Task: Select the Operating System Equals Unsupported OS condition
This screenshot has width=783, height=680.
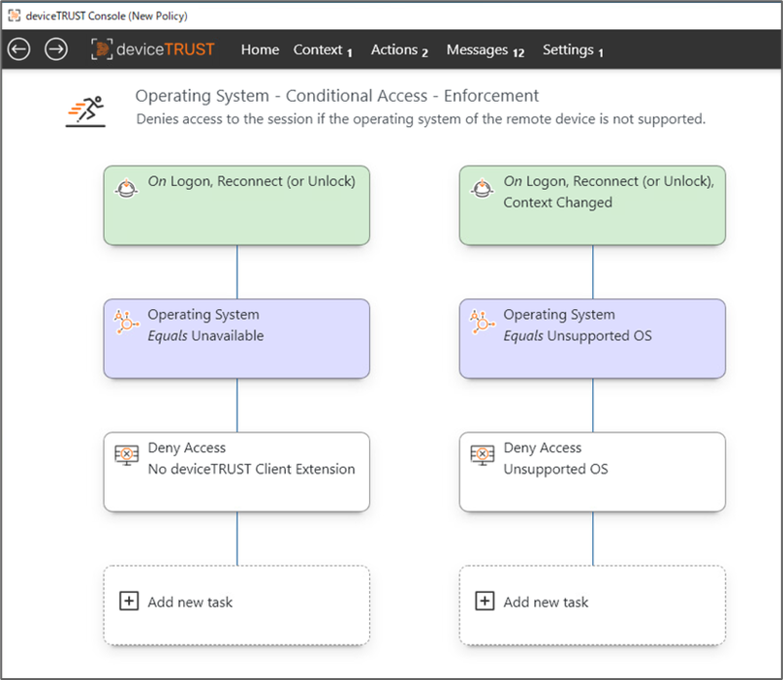Action: [592, 339]
